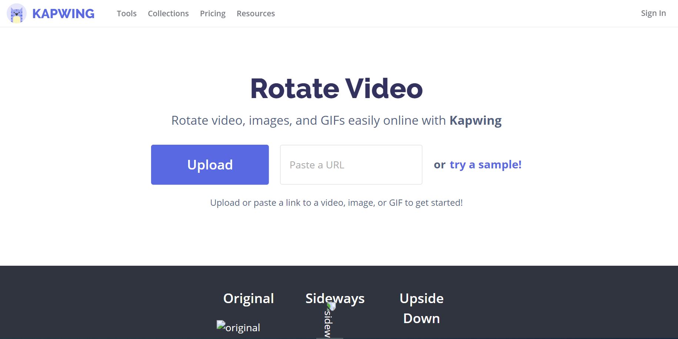Viewport: 678px width, 339px height.
Task: Open the Resources menu
Action: (255, 13)
